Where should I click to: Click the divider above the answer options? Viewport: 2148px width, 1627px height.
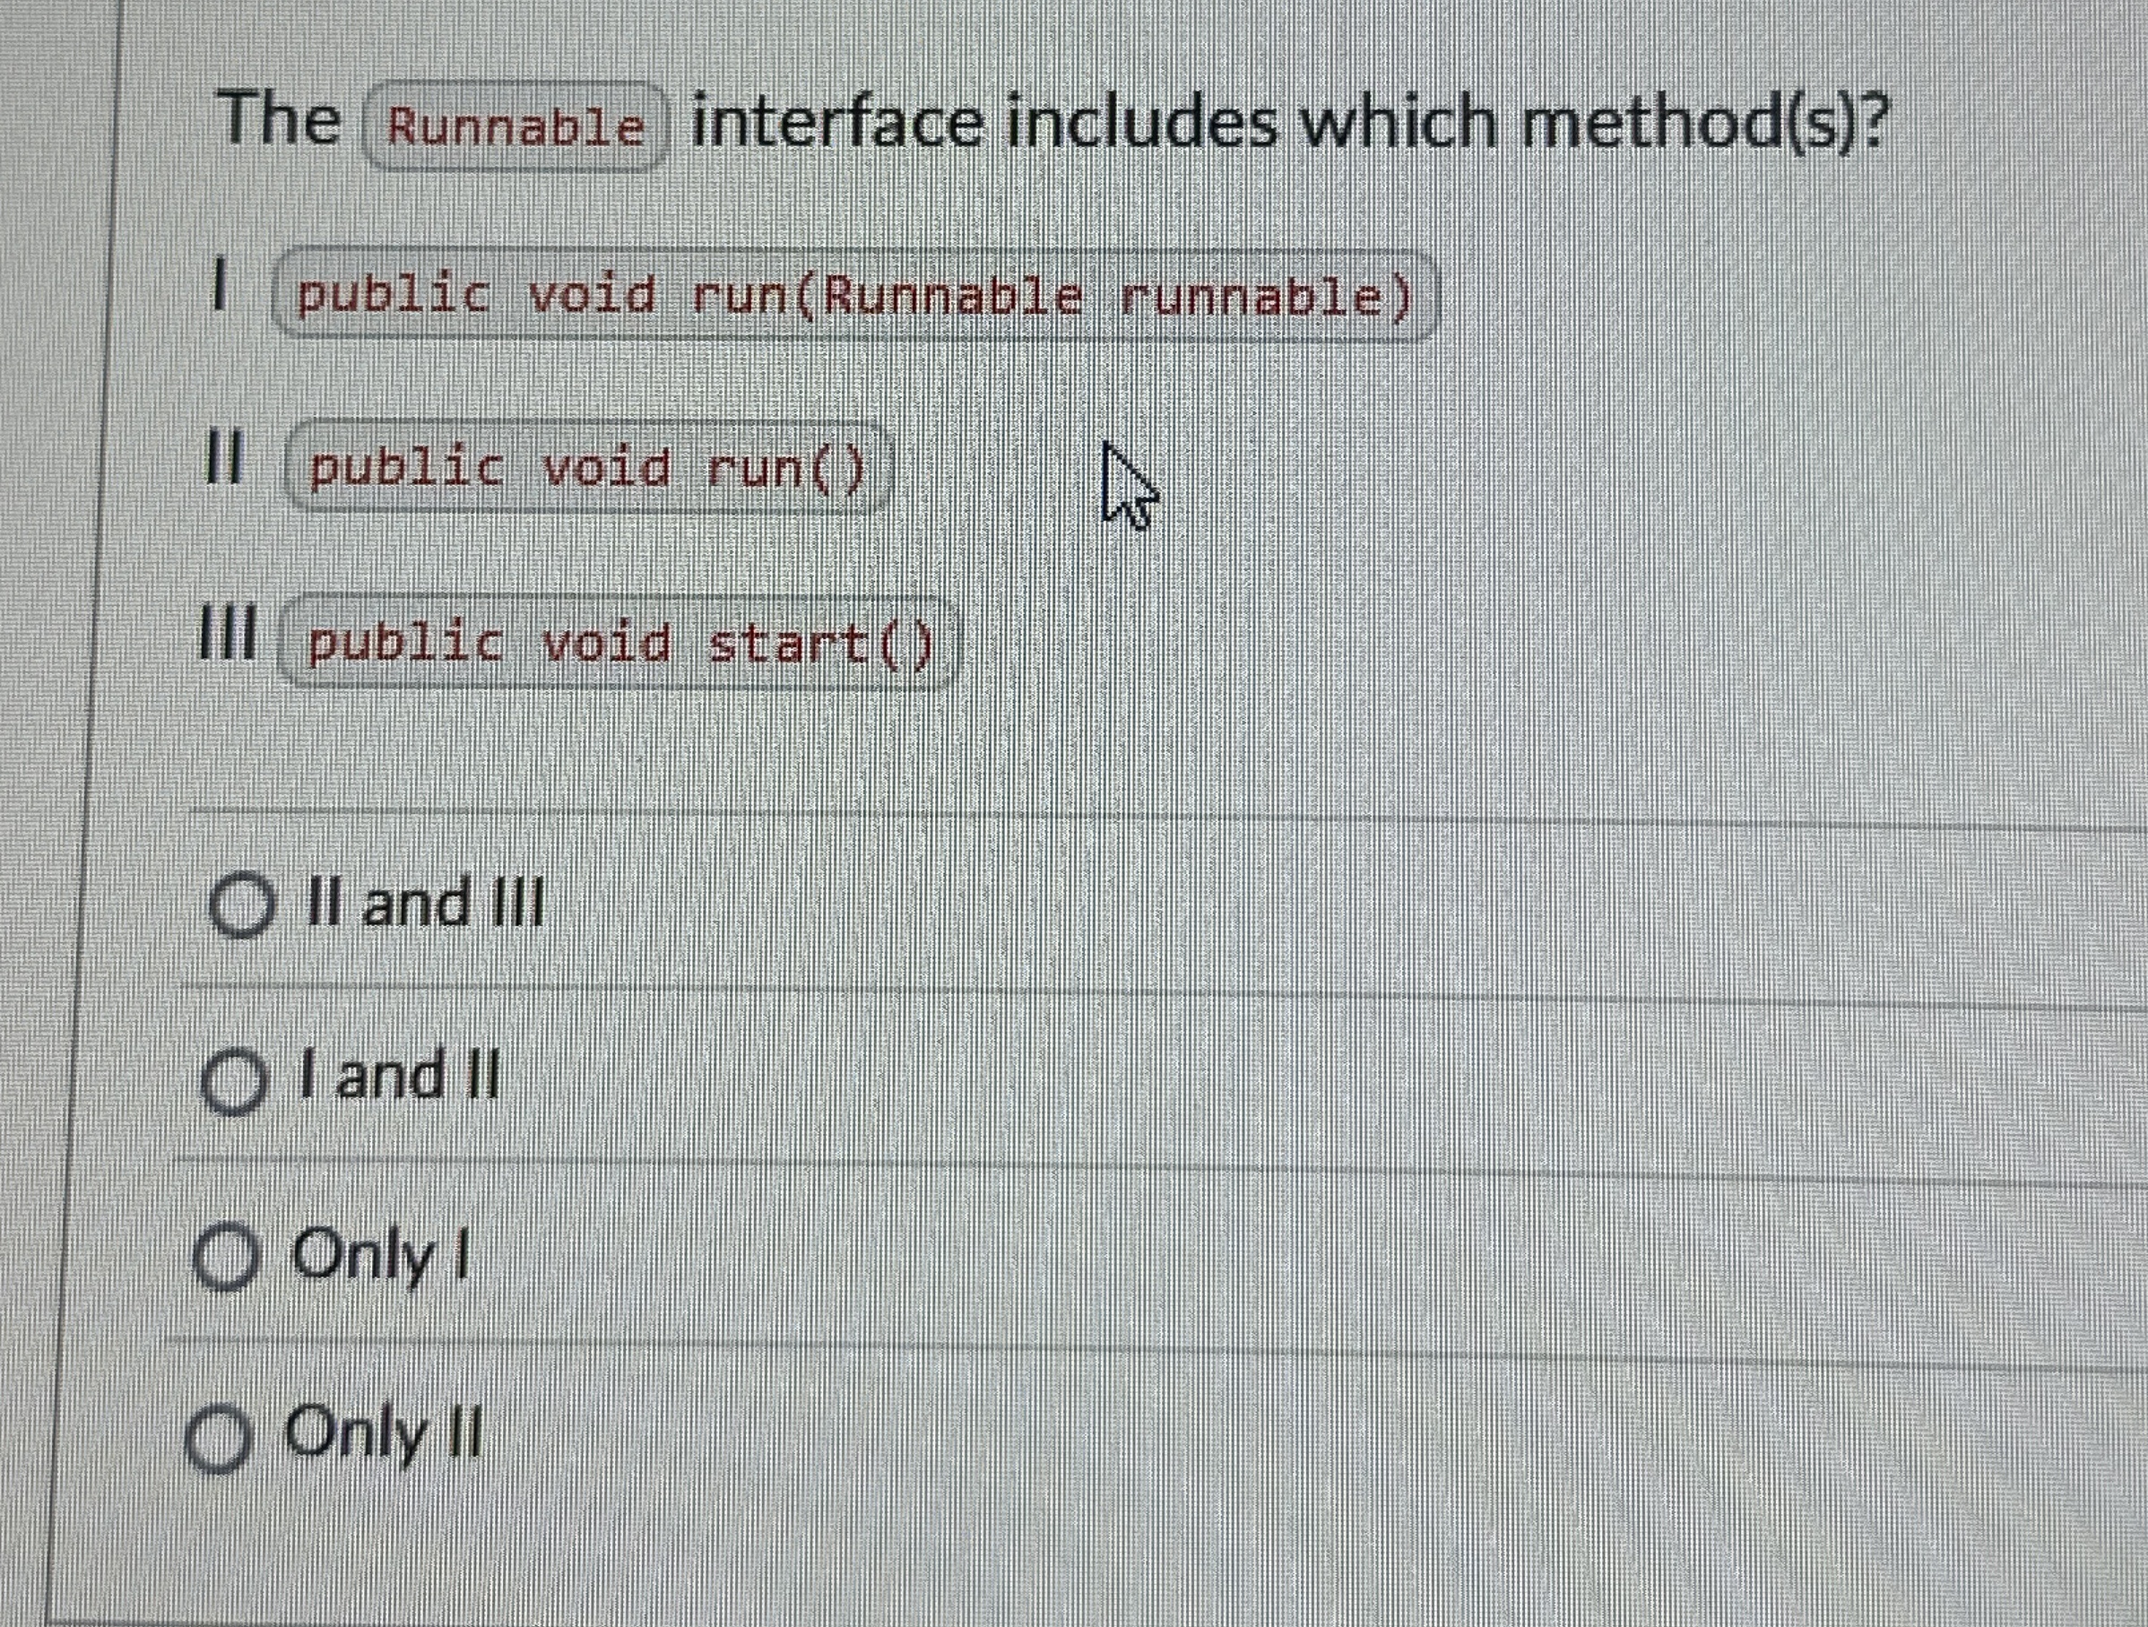(x=1069, y=816)
